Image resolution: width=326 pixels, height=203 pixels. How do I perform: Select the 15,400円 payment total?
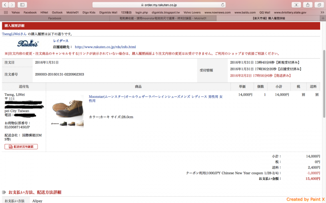313,179
